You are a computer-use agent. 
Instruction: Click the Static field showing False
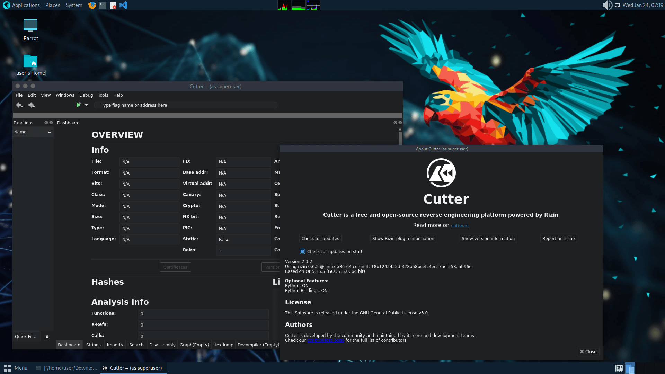[x=243, y=240]
